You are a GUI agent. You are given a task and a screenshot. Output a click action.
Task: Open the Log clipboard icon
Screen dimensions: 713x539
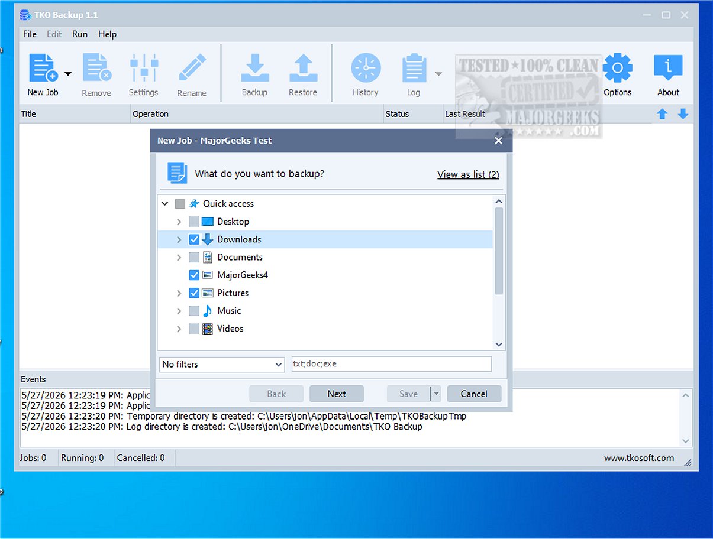(x=414, y=67)
